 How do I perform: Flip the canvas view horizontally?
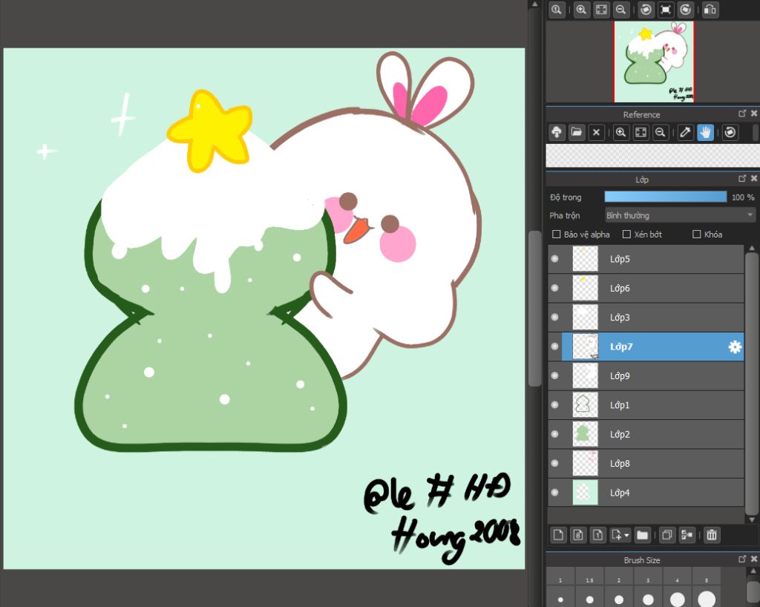point(710,10)
